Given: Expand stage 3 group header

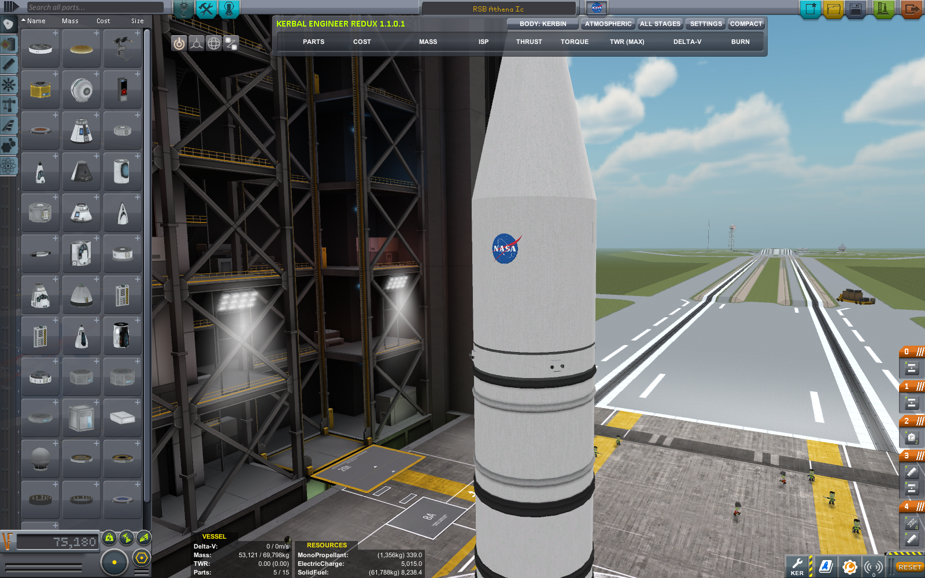Looking at the screenshot, I should (912, 455).
